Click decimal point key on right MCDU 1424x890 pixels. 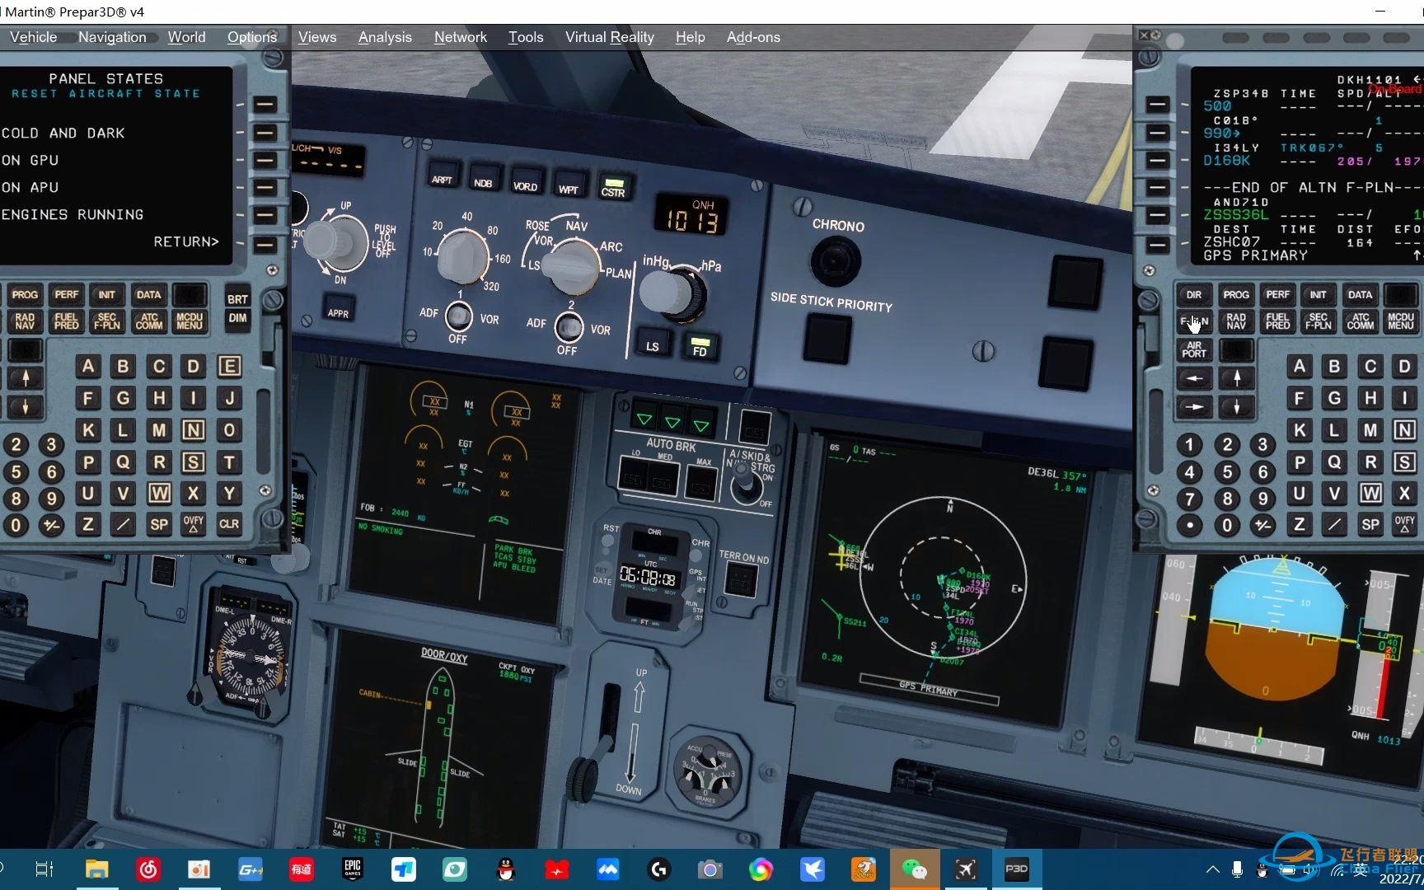click(1189, 525)
